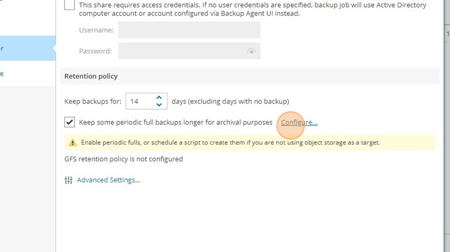Click the 14 days retention number box
The width and height of the screenshot is (450, 252).
[140, 101]
